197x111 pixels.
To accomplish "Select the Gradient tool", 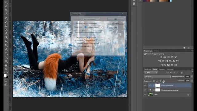I will coord(6,37).
